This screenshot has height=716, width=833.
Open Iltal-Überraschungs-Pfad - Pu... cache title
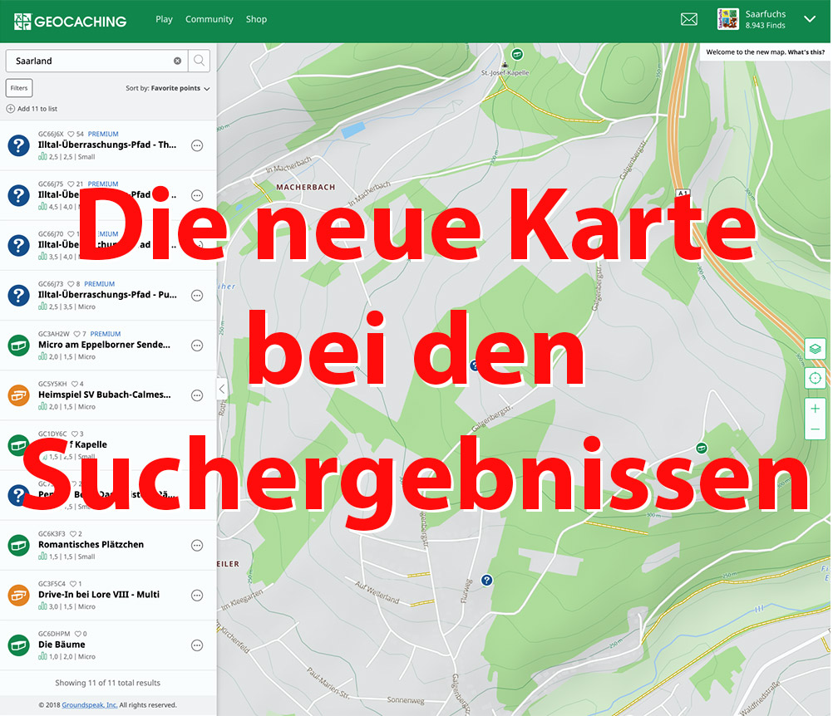[107, 295]
